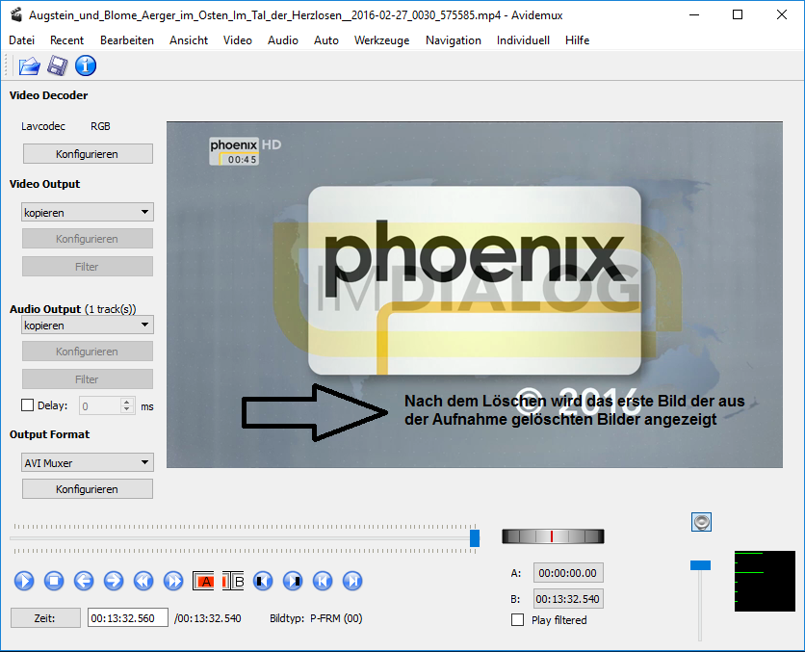Click the Zeit button
The height and width of the screenshot is (652, 805).
pos(45,618)
